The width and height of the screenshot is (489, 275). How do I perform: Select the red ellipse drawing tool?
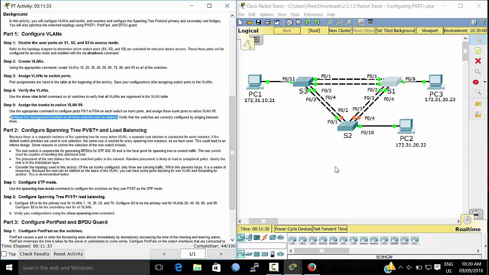pyautogui.click(x=476, y=82)
